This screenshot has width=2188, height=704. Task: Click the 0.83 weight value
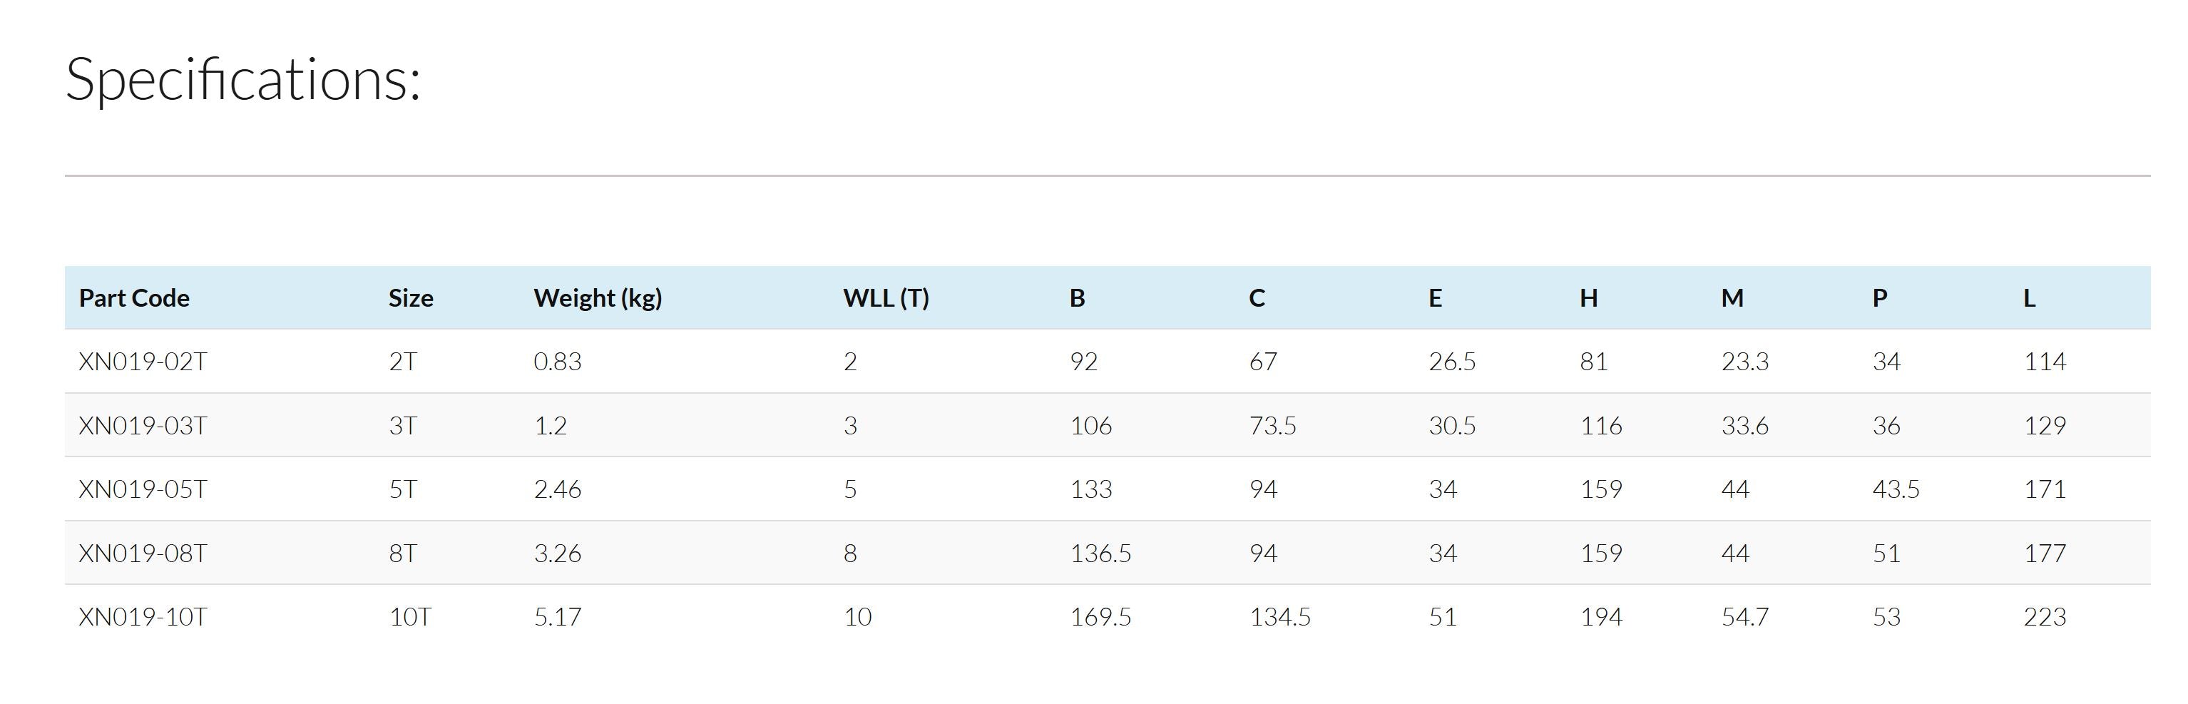[x=557, y=362]
